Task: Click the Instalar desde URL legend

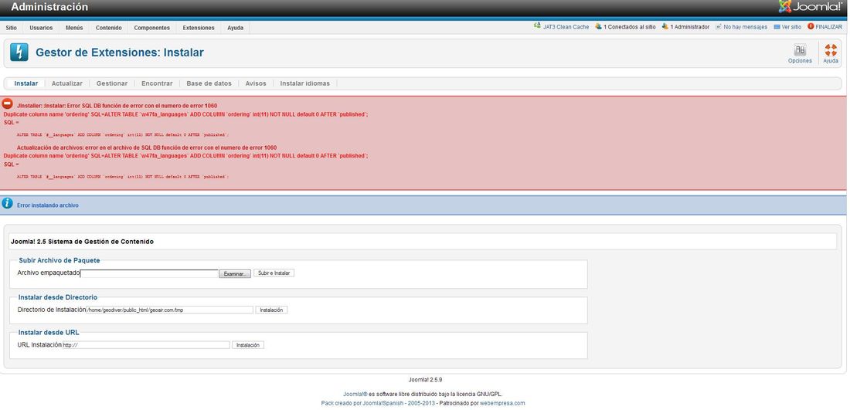Action: (49, 333)
